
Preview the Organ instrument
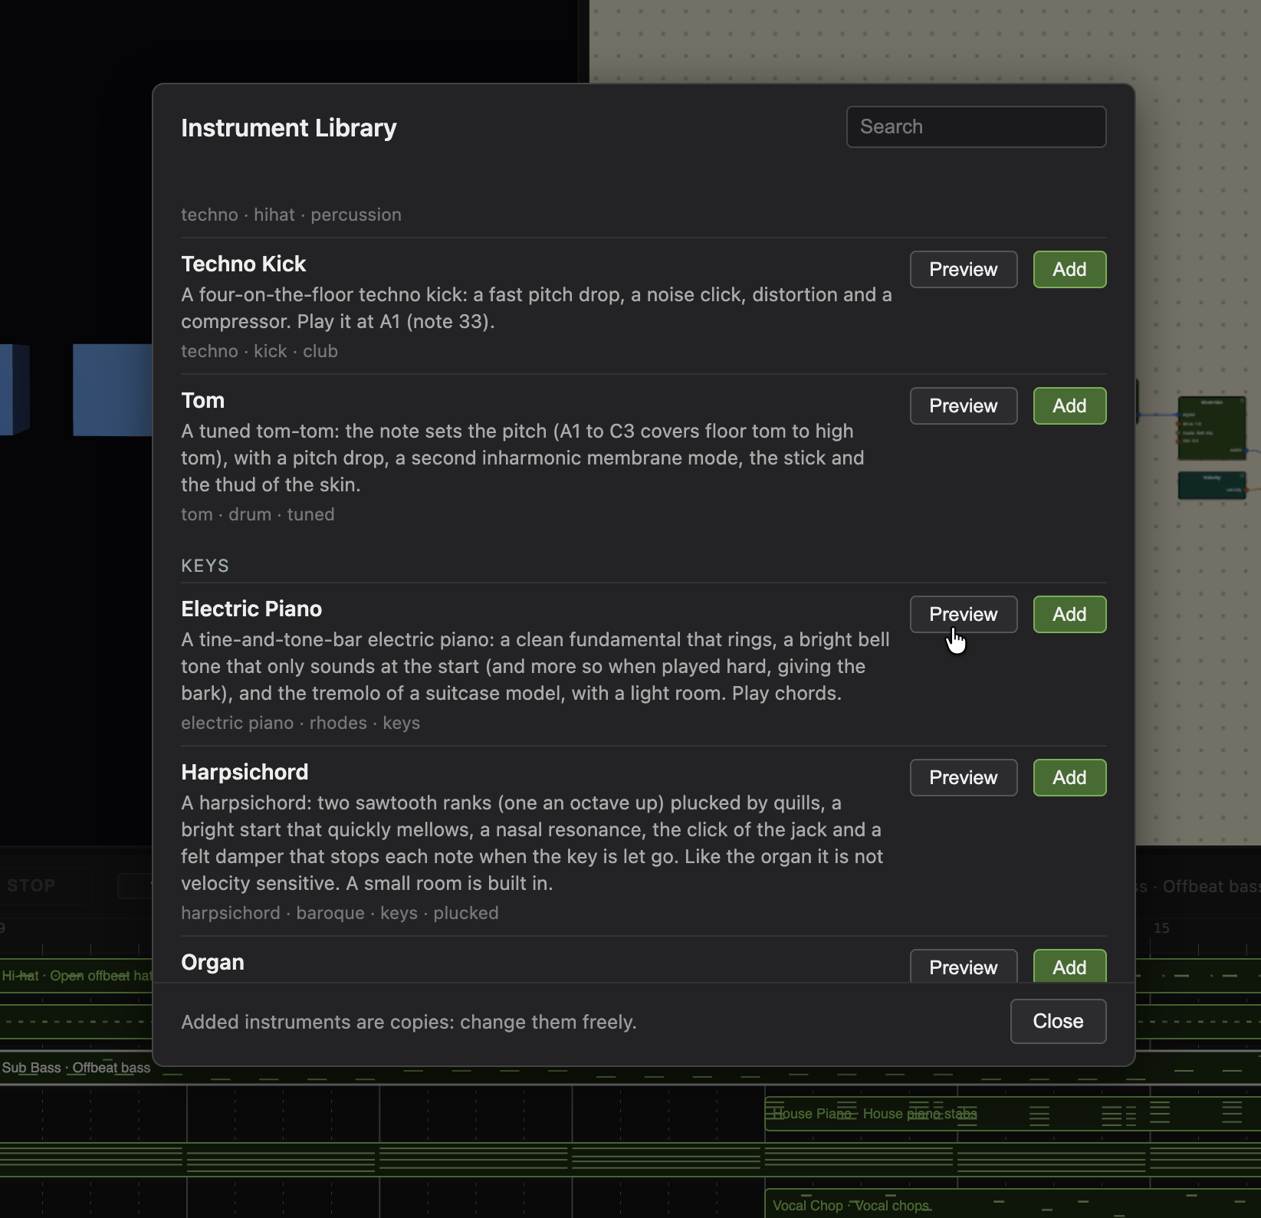pyautogui.click(x=964, y=966)
